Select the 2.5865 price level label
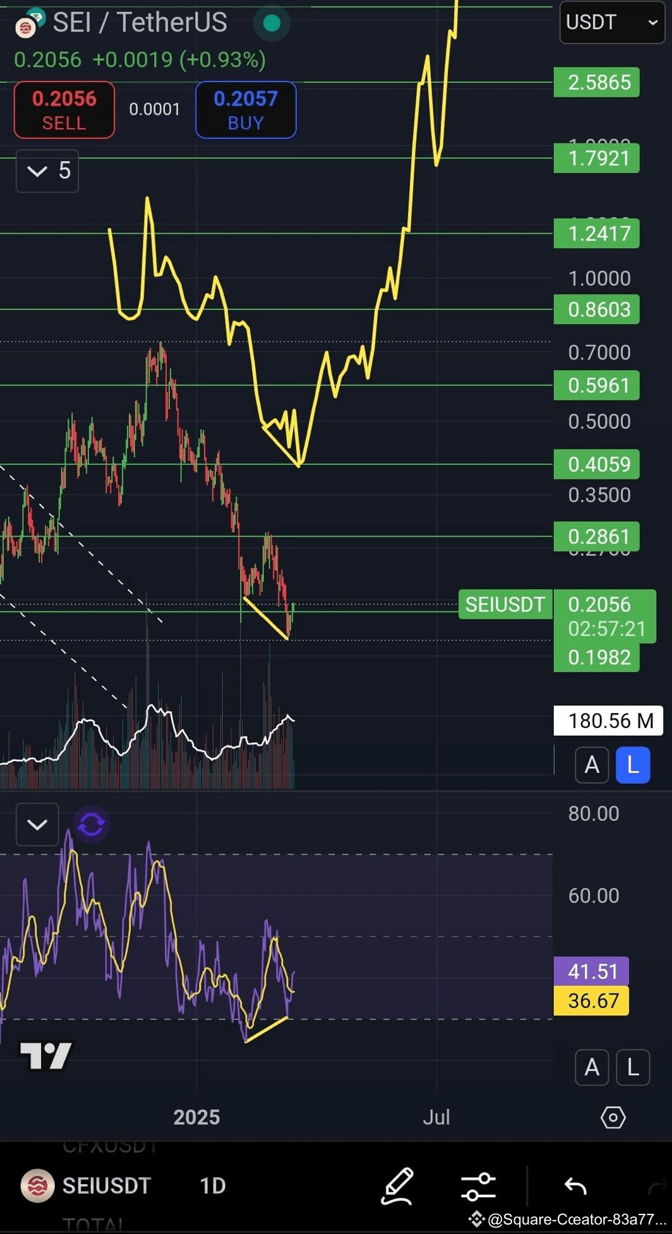672x1234 pixels. (x=597, y=82)
